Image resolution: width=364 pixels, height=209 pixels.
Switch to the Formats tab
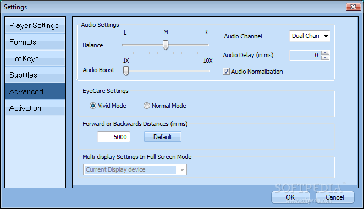(35, 42)
